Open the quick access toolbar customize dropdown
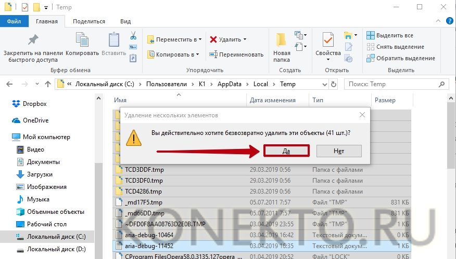456x259 pixels. click(46, 8)
